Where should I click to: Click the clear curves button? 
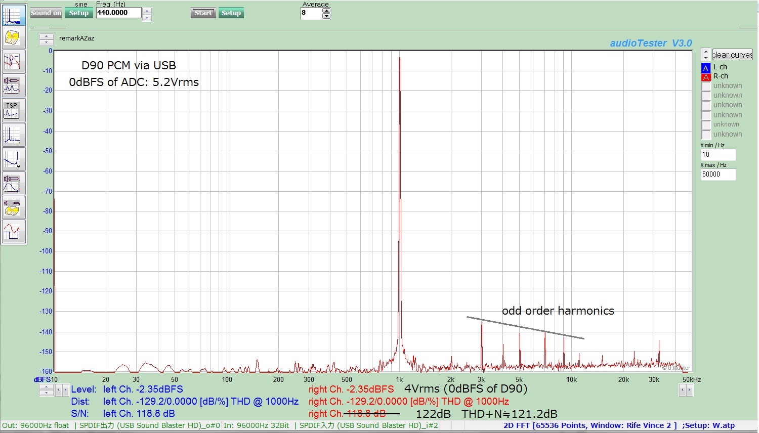(x=732, y=55)
